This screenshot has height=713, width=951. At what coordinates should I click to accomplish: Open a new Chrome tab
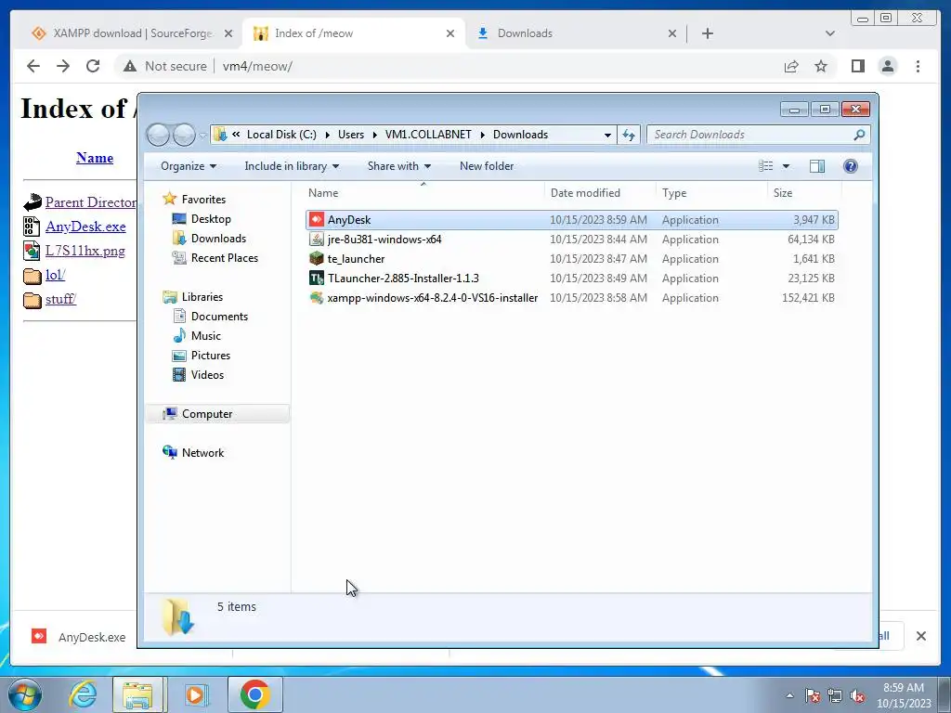click(707, 33)
